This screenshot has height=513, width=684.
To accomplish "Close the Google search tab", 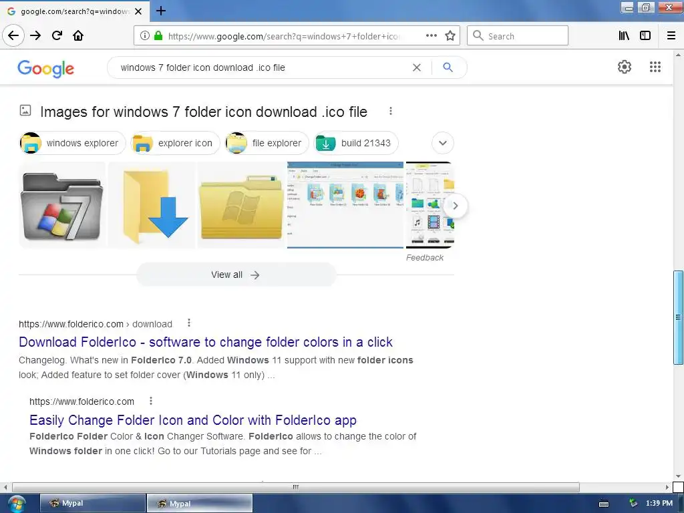I will 138,11.
